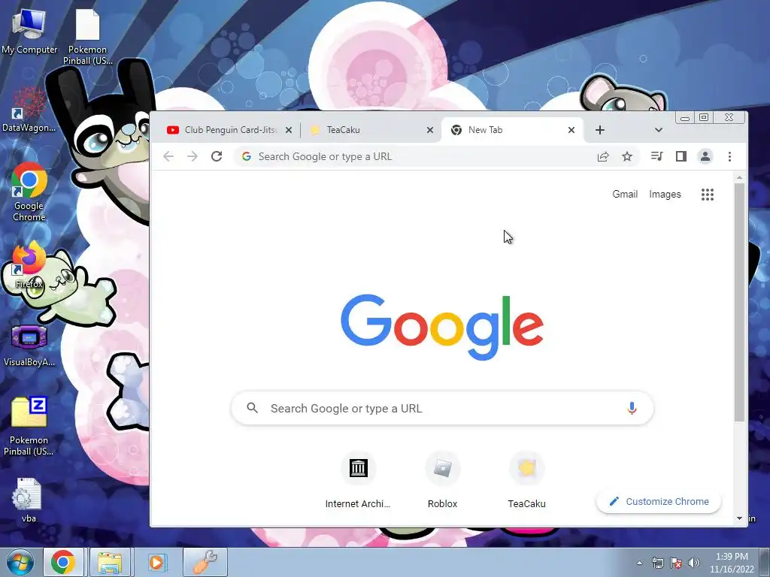The height and width of the screenshot is (577, 770).
Task: Select the Google Chrome desktop shortcut
Action: pos(29,192)
